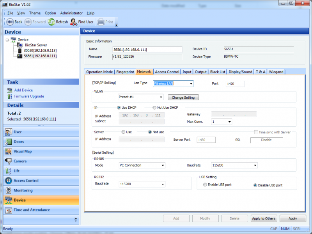Open the Administrator menu
This screenshot has height=234, width=312.
pyautogui.click(x=71, y=13)
